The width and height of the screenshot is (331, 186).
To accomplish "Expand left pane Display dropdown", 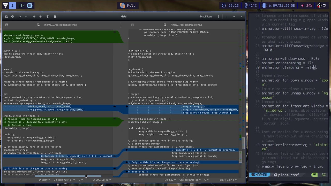I will (44, 180).
